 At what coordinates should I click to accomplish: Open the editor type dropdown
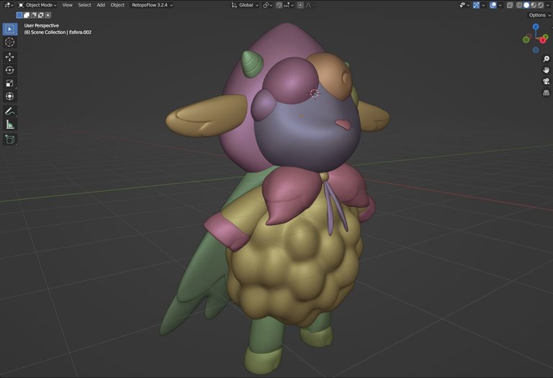coord(9,5)
